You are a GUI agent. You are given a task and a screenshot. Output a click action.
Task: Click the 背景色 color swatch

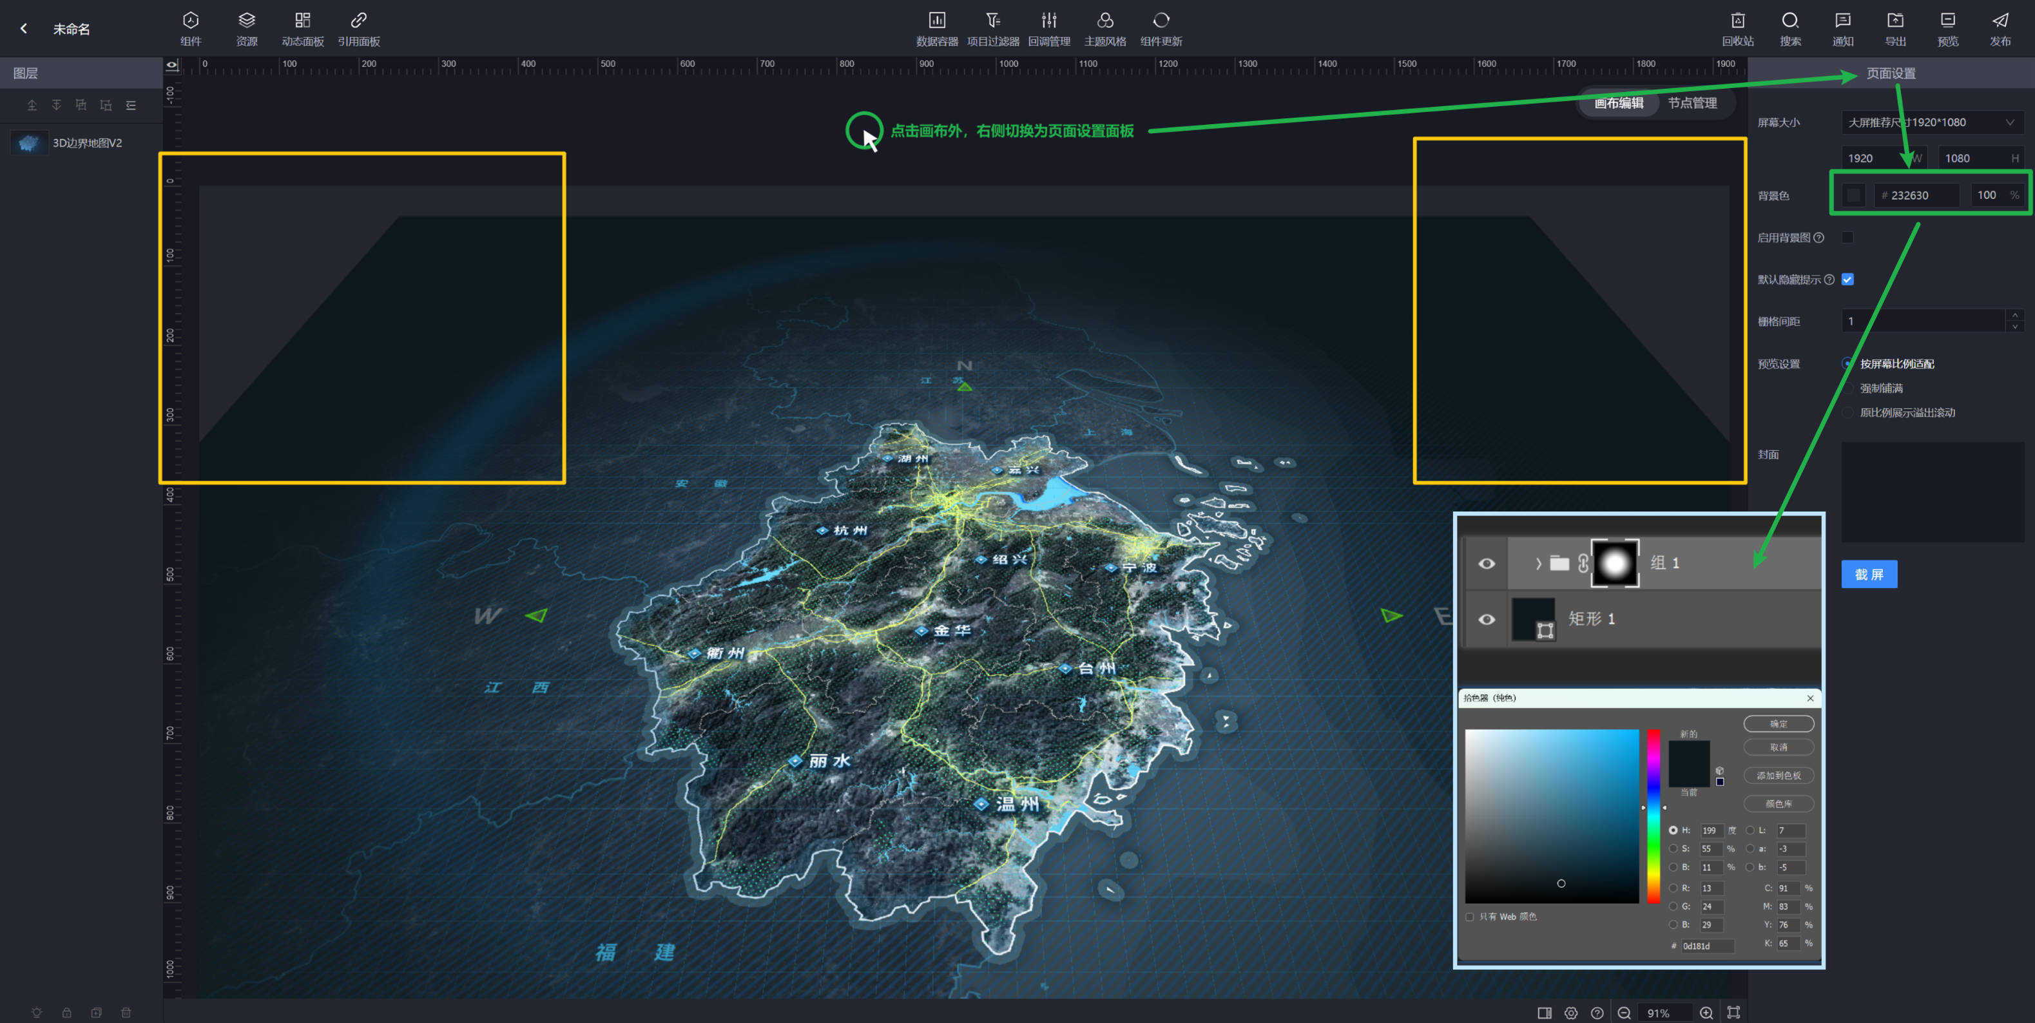tap(1853, 195)
